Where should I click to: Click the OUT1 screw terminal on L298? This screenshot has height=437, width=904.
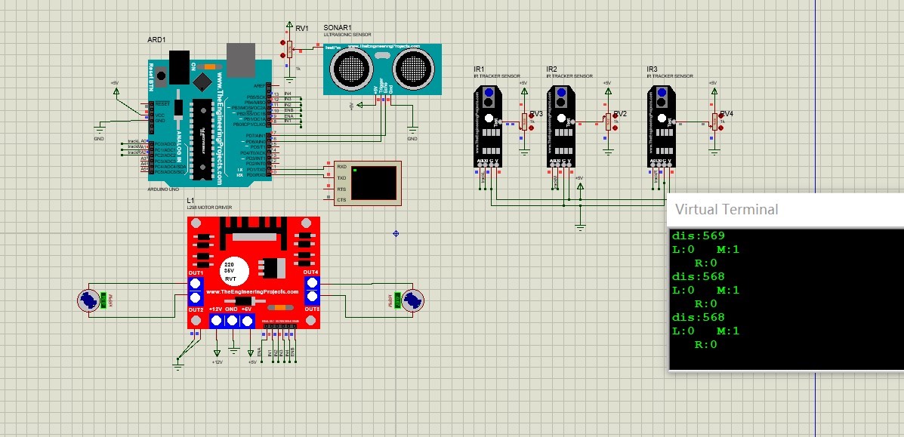[196, 283]
